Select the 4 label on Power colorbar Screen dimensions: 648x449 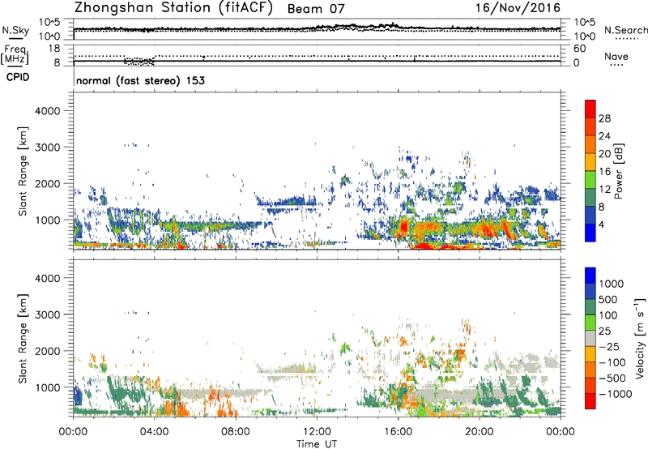click(602, 225)
